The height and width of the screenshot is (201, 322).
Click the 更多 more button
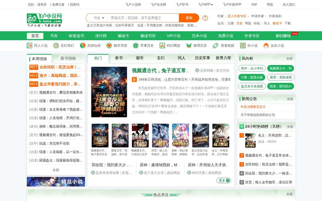224,180
